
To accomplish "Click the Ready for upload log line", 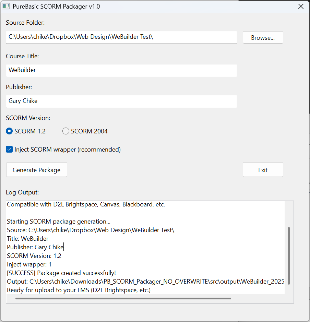I will coord(79,290).
